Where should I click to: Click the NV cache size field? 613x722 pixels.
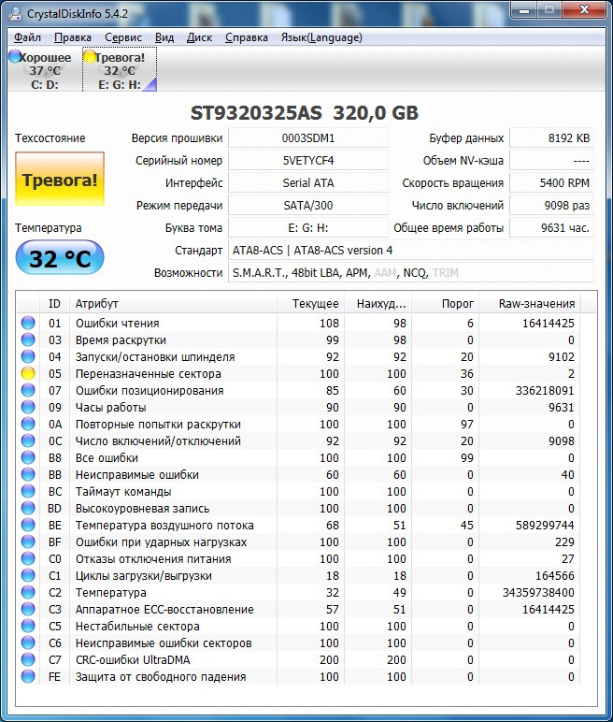pyautogui.click(x=551, y=161)
